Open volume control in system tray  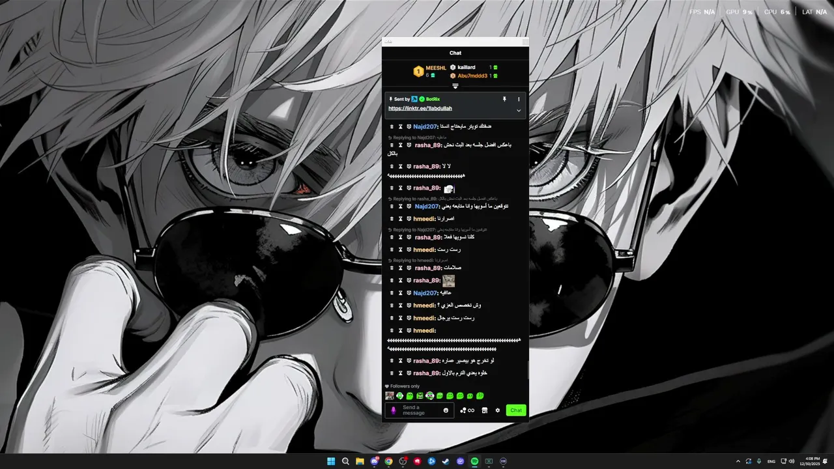[791, 461]
